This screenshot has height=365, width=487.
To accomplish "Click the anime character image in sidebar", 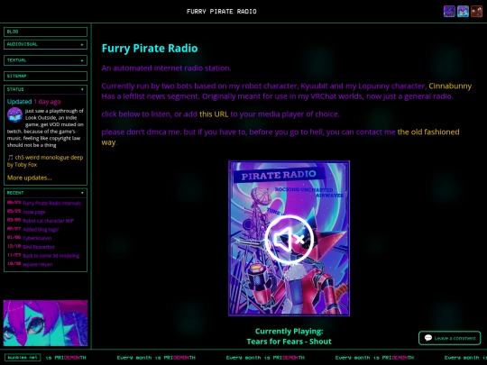I will tap(45, 323).
